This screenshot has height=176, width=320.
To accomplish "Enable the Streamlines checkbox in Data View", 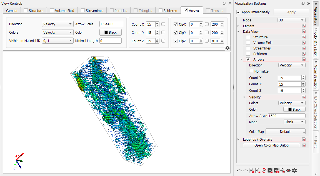I will pos(248,48).
